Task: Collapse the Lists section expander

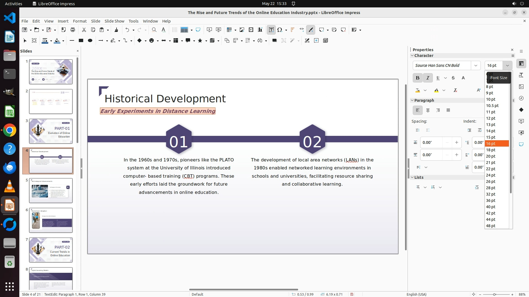Action: pos(412,177)
